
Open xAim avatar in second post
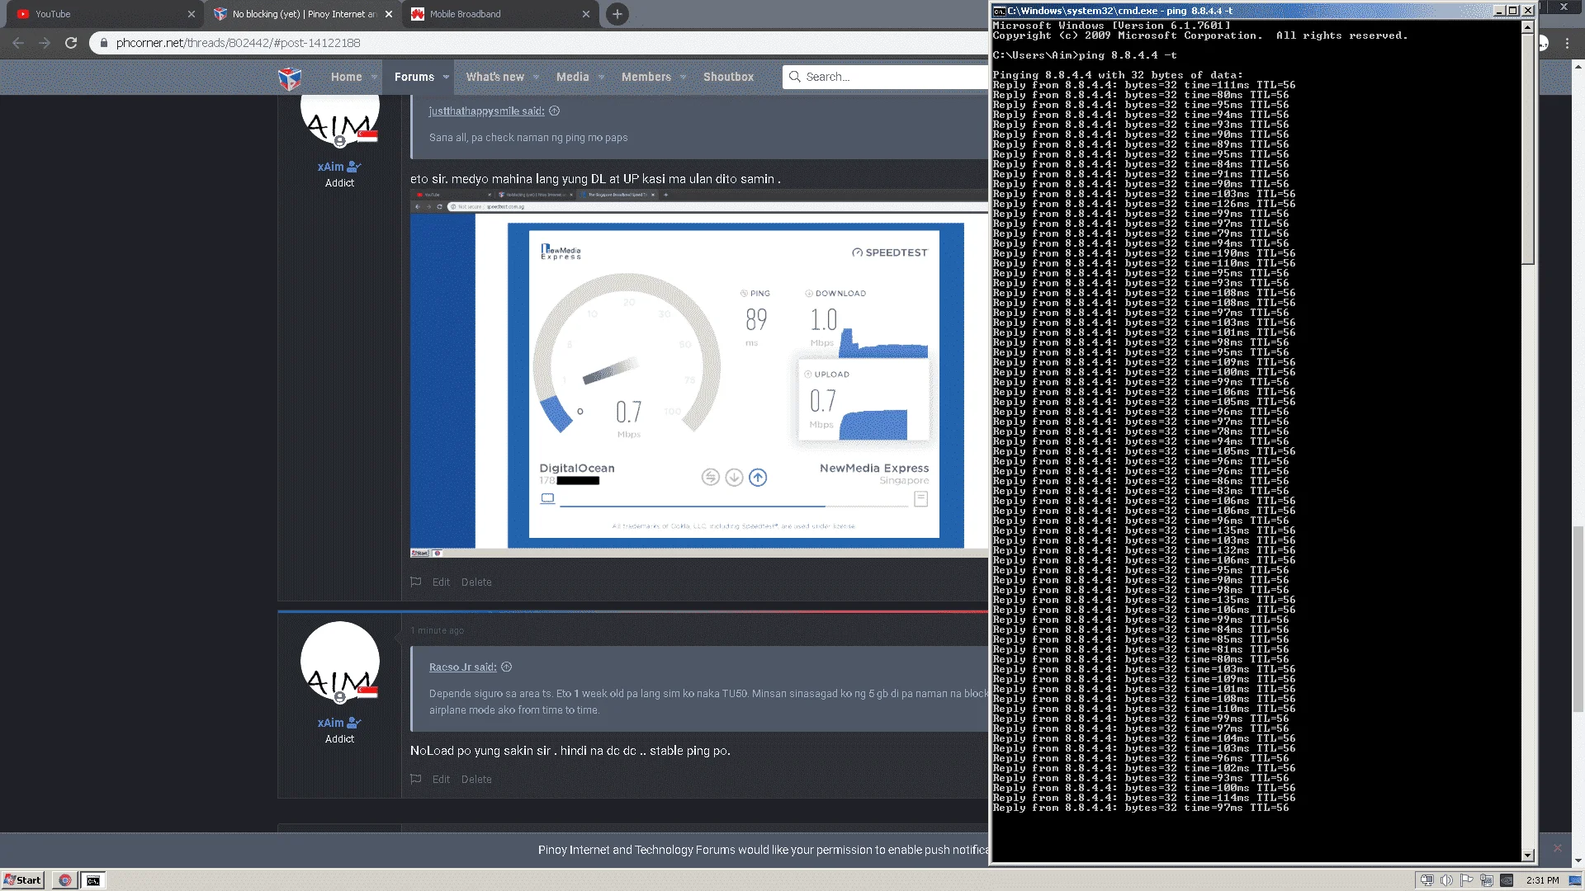[x=339, y=662]
